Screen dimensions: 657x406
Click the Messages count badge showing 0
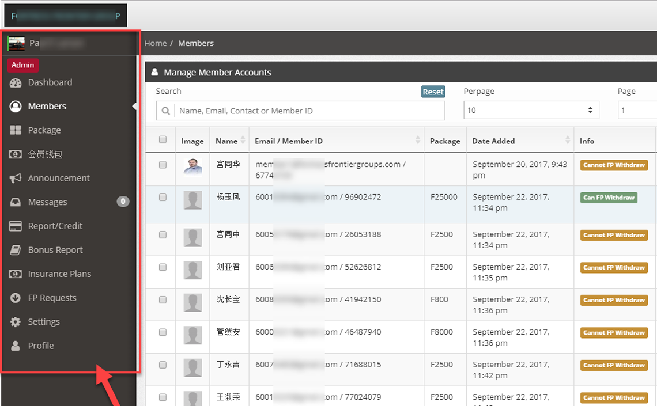click(x=123, y=202)
